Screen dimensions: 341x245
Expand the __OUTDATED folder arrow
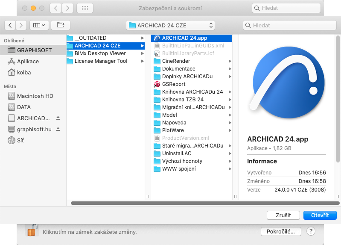(143, 38)
